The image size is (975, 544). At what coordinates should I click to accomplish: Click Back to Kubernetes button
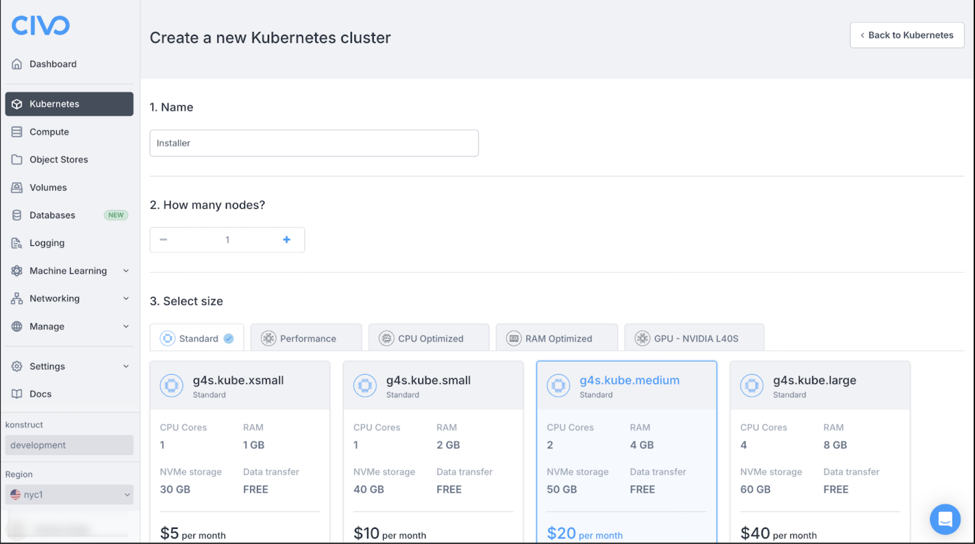[x=907, y=35]
